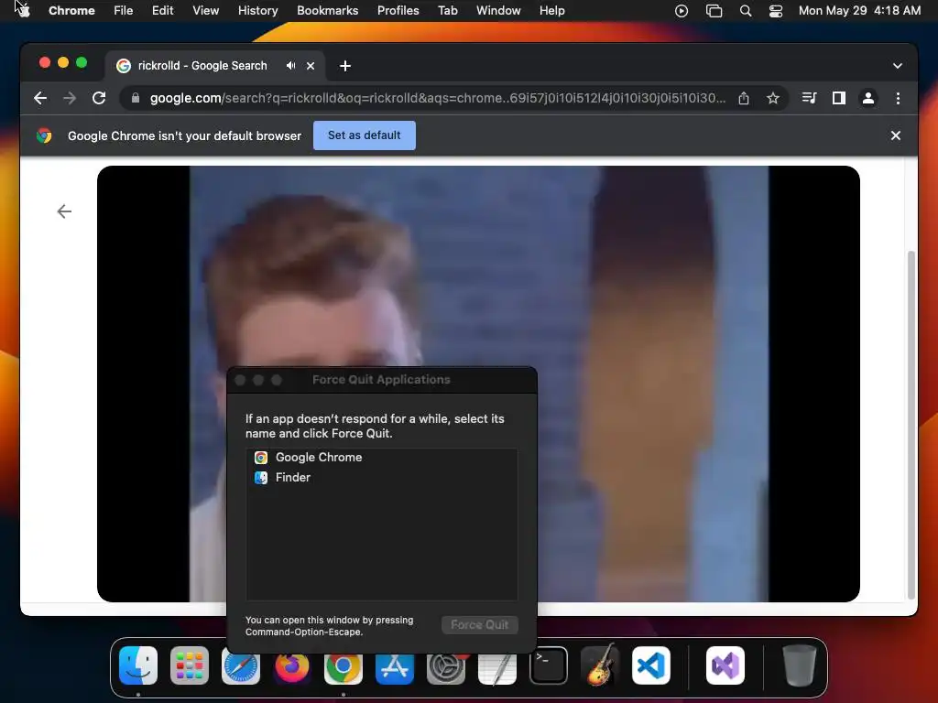Viewport: 938px width, 703px height.
Task: Open the View menu
Action: point(205,10)
